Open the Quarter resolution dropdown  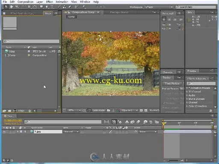130,110
